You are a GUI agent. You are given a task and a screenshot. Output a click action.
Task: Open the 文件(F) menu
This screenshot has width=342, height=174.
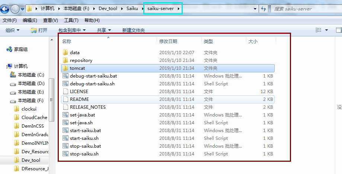click(10, 20)
